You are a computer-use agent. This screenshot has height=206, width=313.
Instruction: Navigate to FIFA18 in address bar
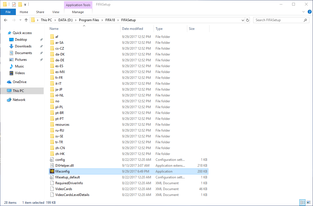pyautogui.click(x=110, y=20)
